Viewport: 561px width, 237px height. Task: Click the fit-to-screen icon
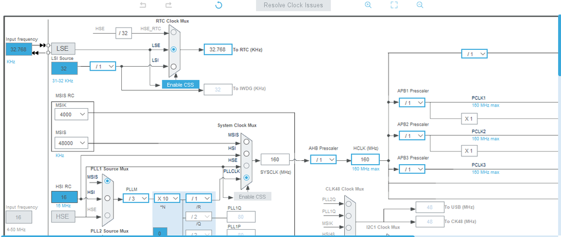pos(394,5)
